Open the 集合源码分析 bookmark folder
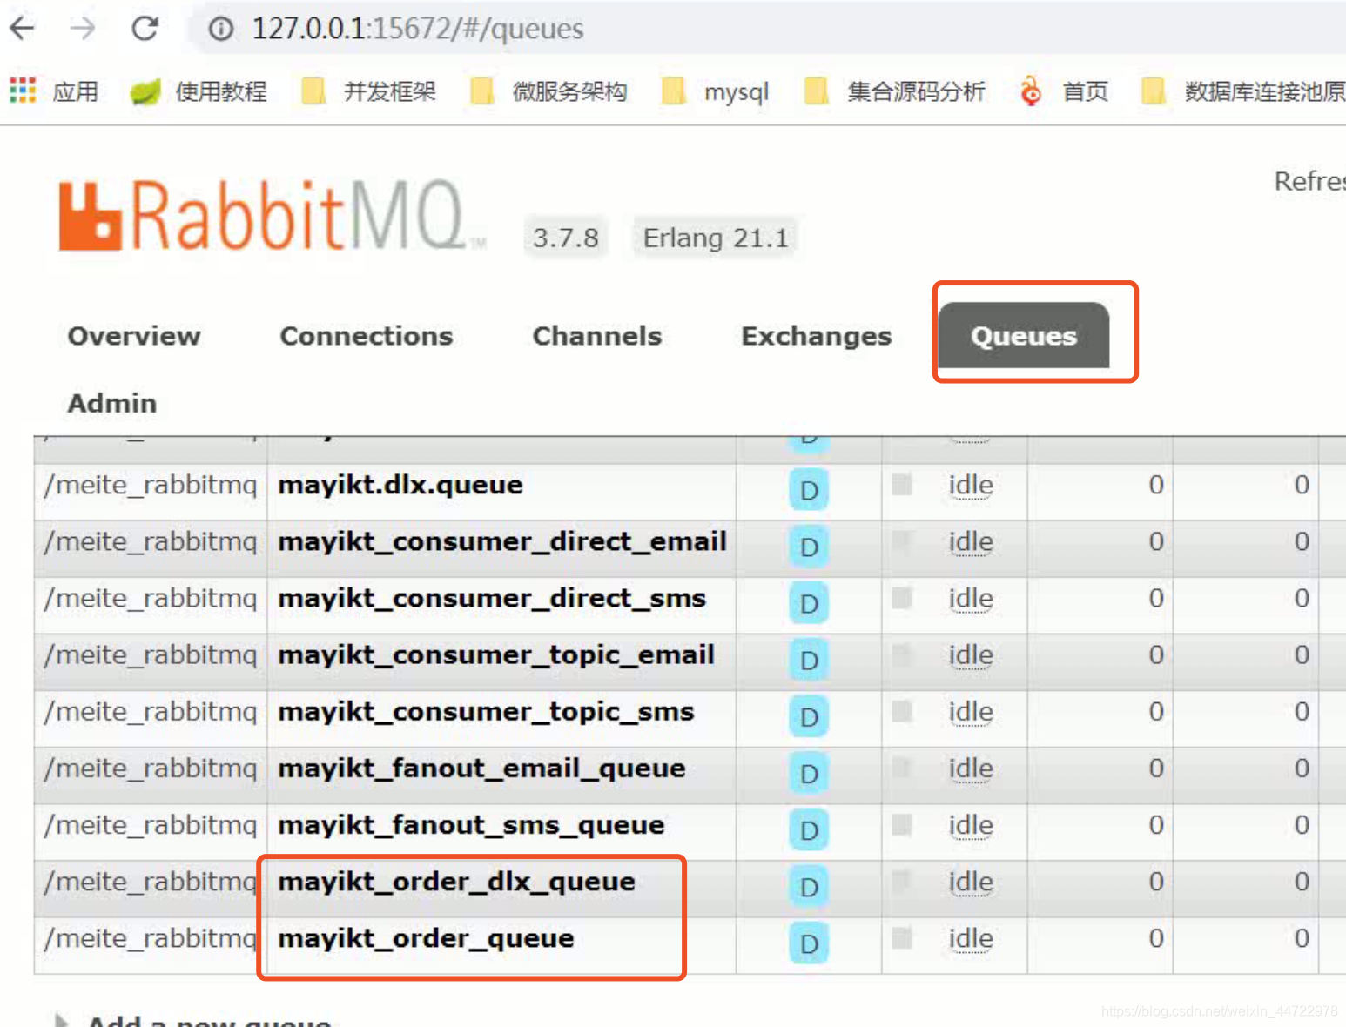The image size is (1346, 1027). (895, 91)
